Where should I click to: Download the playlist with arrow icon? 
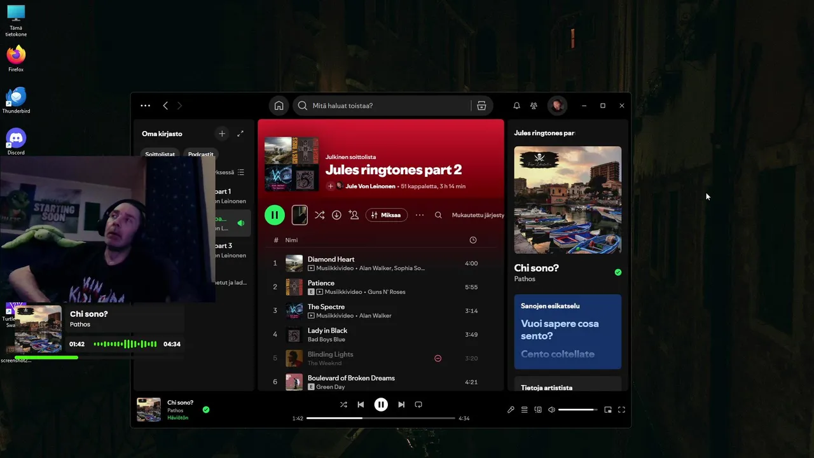(336, 215)
